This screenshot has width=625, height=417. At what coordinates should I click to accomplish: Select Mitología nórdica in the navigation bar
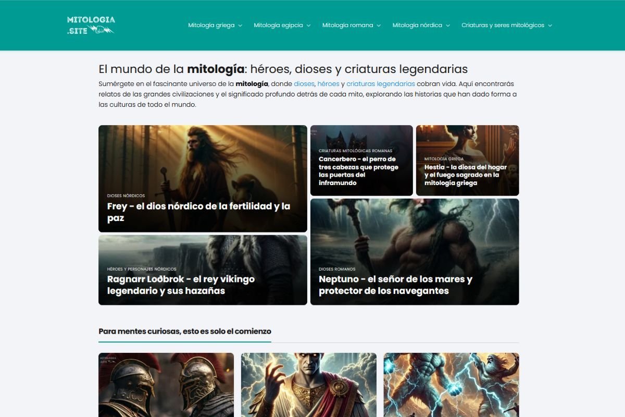(417, 24)
